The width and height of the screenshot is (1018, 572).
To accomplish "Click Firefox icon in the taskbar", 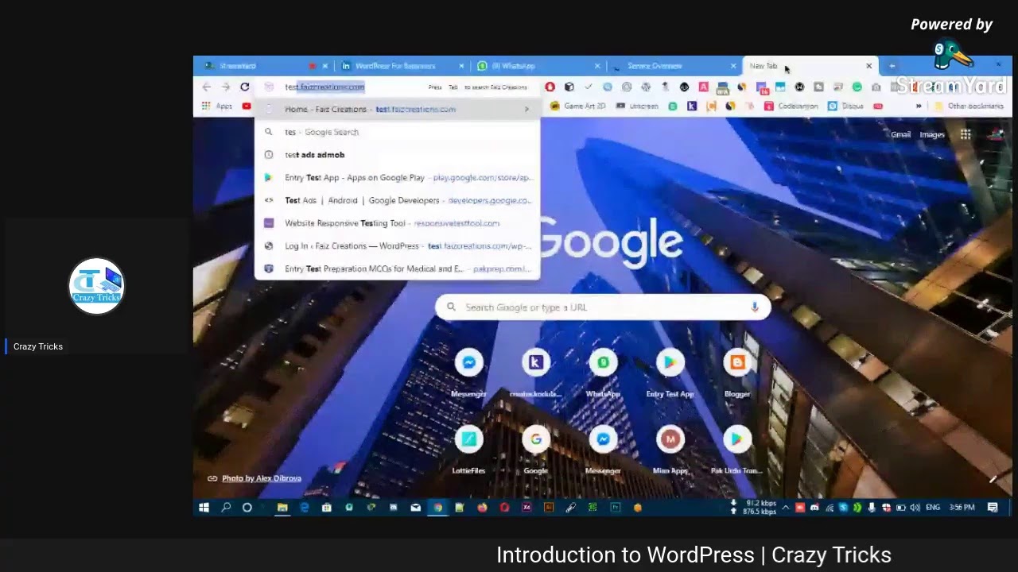I will (x=482, y=508).
